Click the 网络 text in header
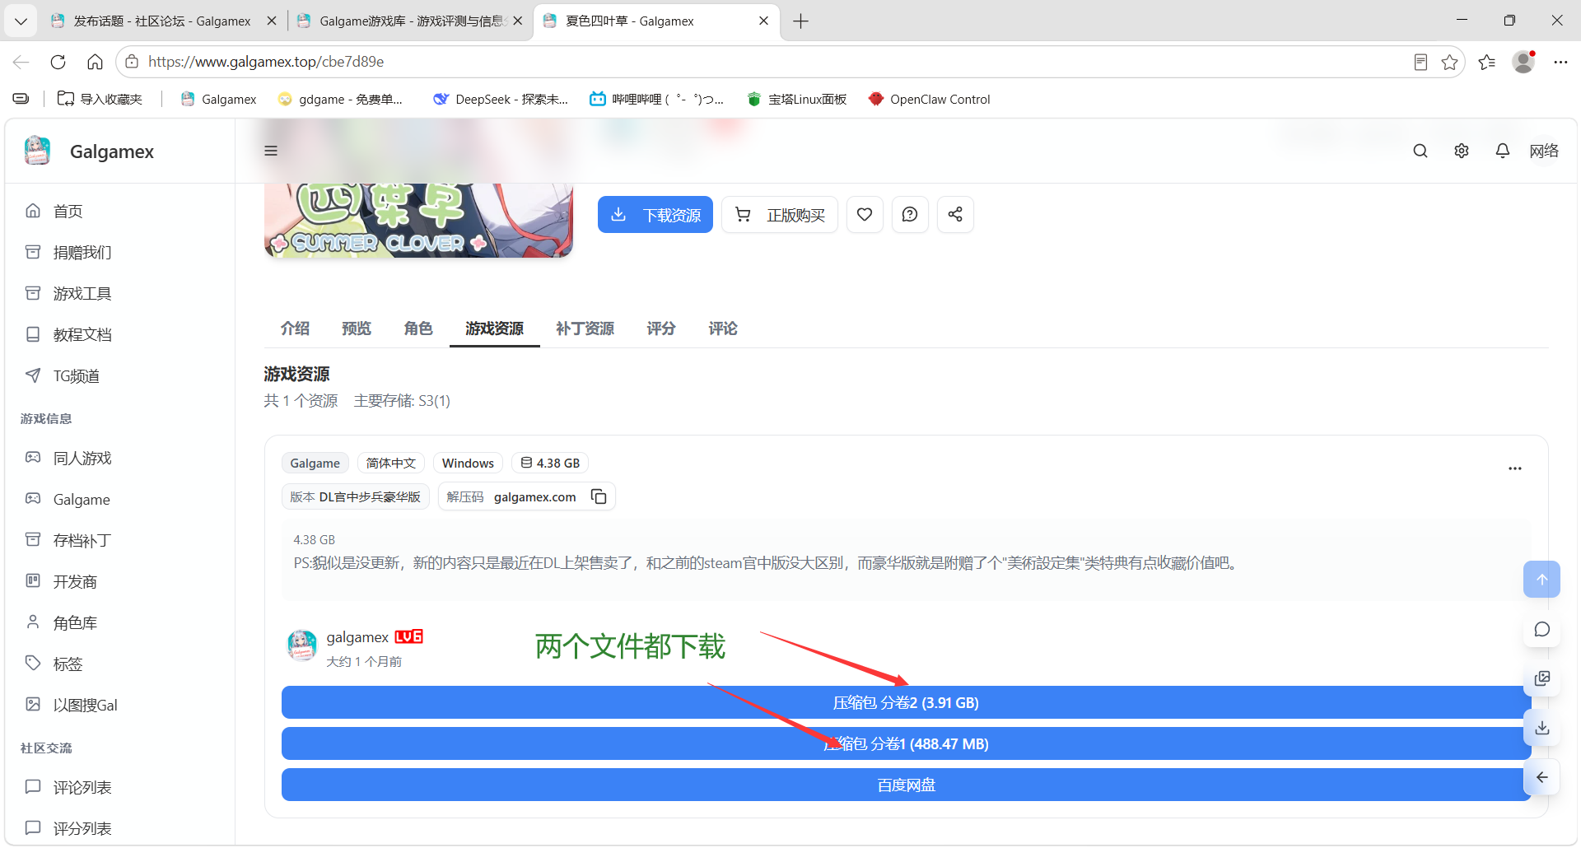 coord(1544,151)
